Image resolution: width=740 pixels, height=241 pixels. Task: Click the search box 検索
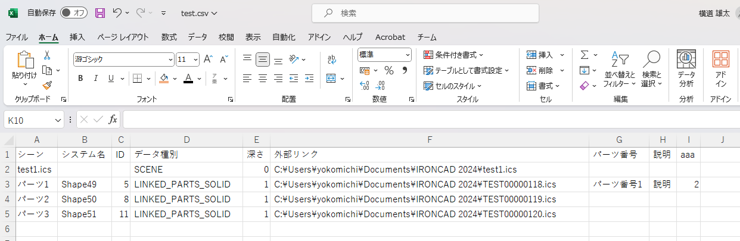[425, 12]
